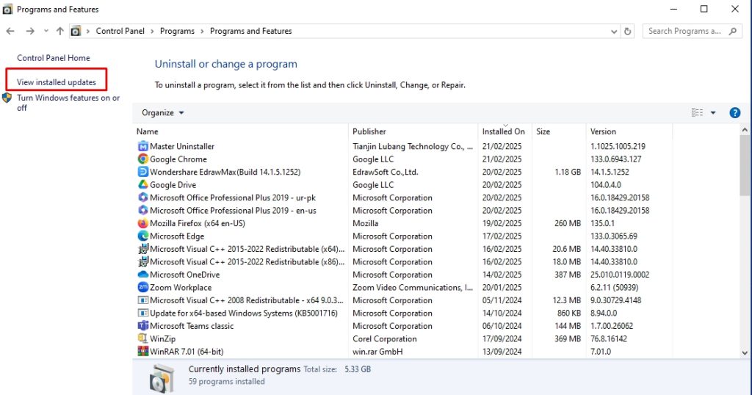Click version 25.010.0119.0002 cell
752x395 pixels.
620,275
